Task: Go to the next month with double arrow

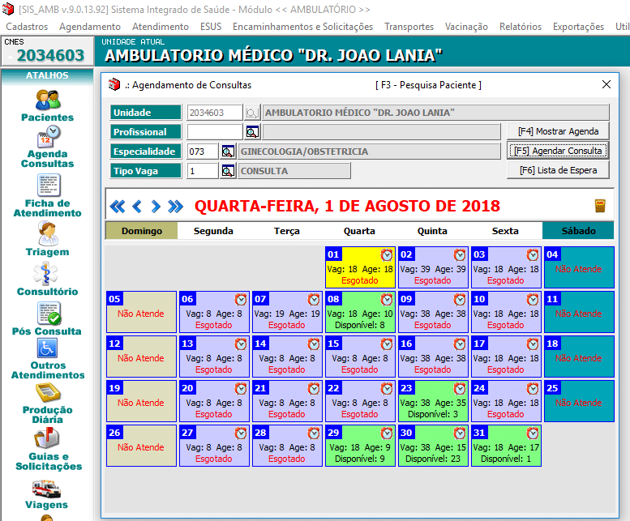Action: (x=175, y=206)
